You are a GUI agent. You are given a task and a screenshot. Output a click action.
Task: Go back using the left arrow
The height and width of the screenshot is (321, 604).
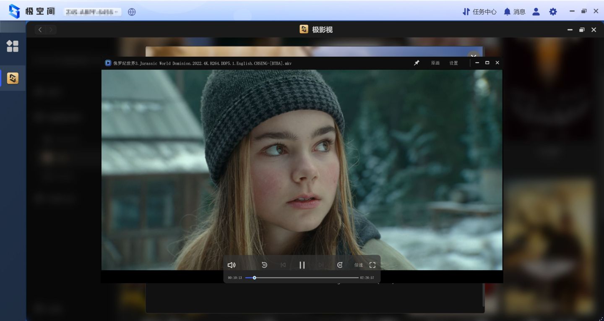click(x=40, y=30)
